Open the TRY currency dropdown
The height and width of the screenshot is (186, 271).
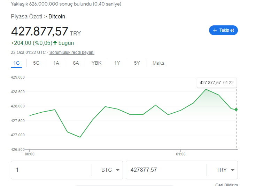(225, 170)
